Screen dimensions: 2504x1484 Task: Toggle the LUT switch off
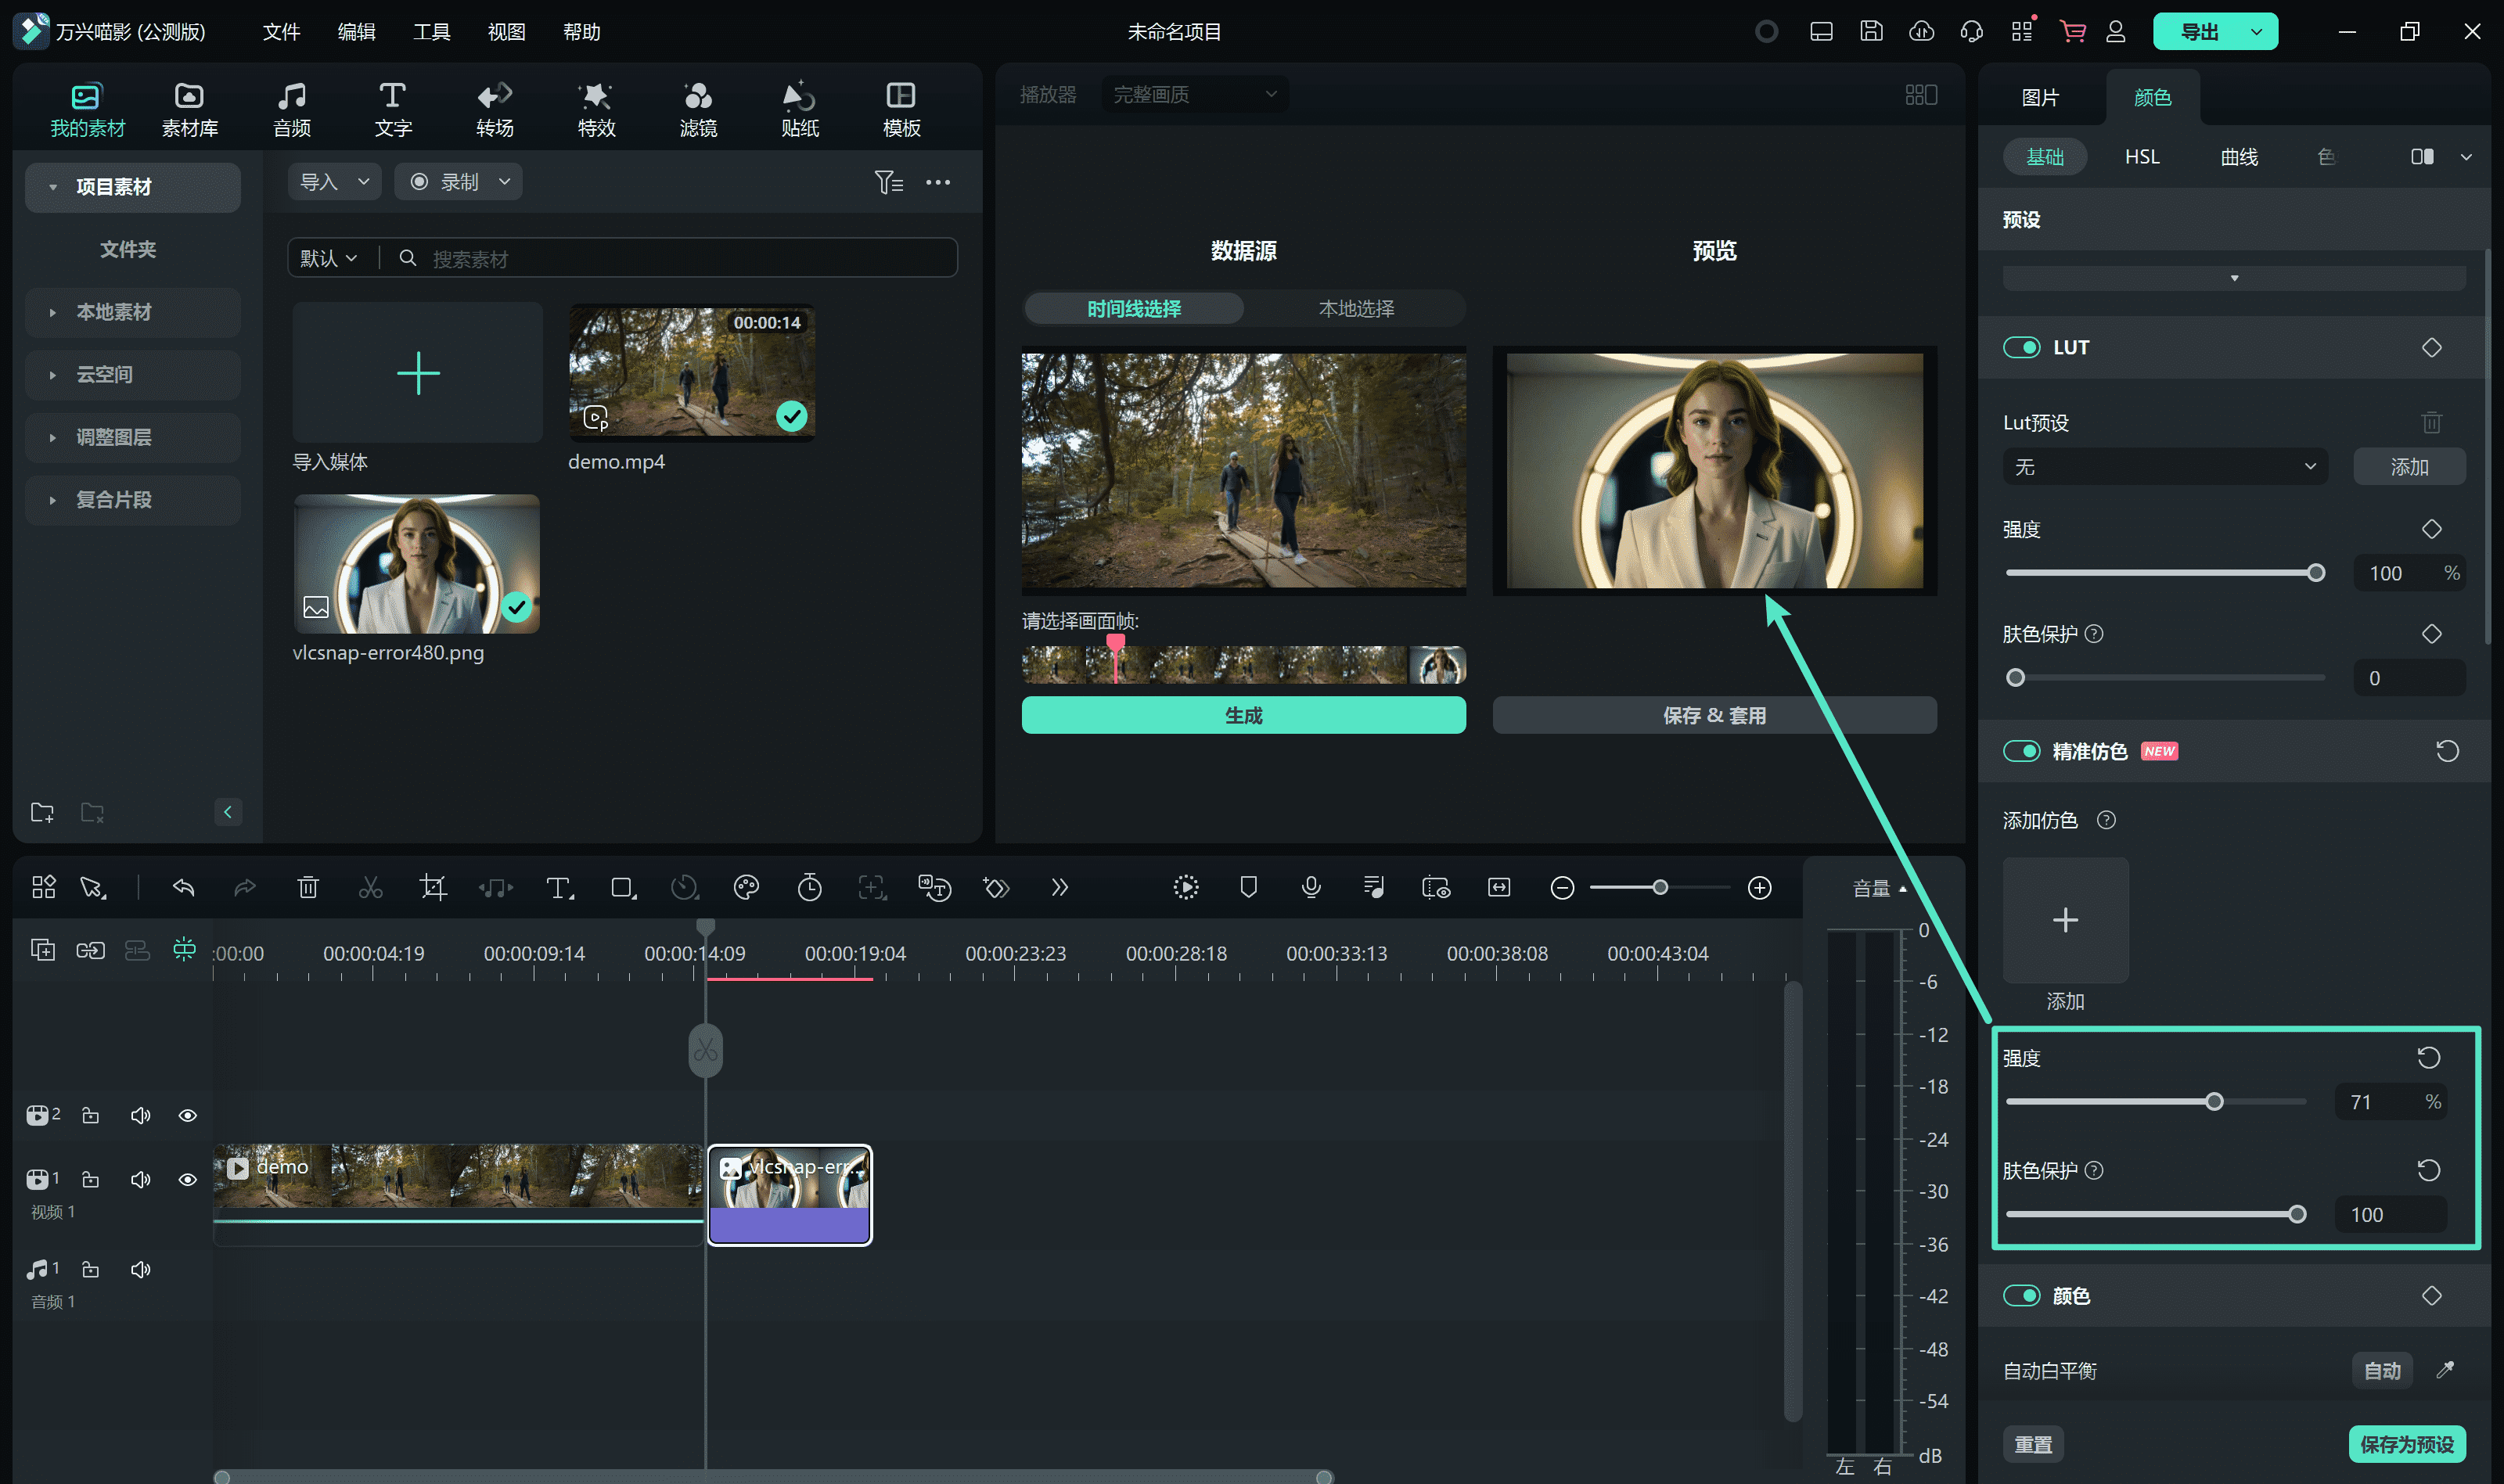pos(2021,347)
